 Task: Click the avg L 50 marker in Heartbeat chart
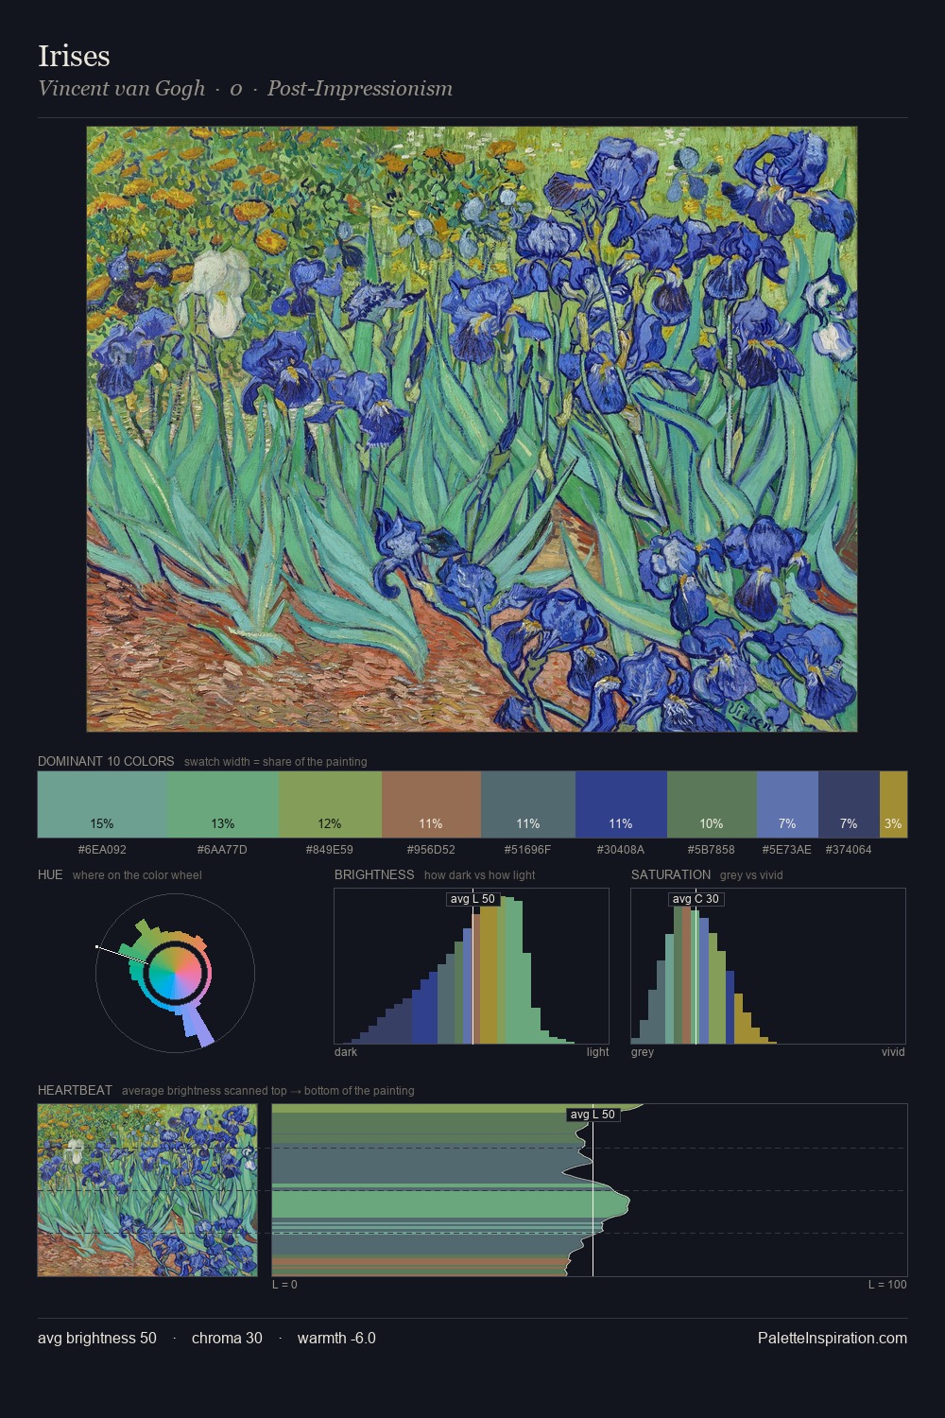[593, 1115]
